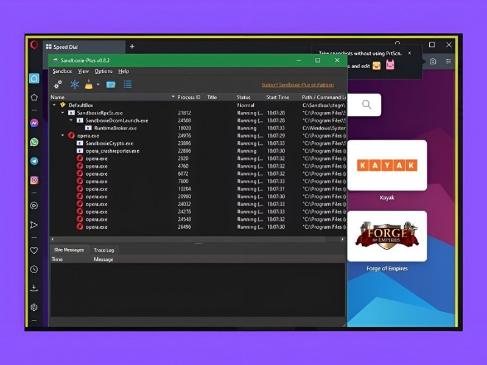The image size is (487, 365).
Task: Open the Help menu
Action: click(124, 71)
